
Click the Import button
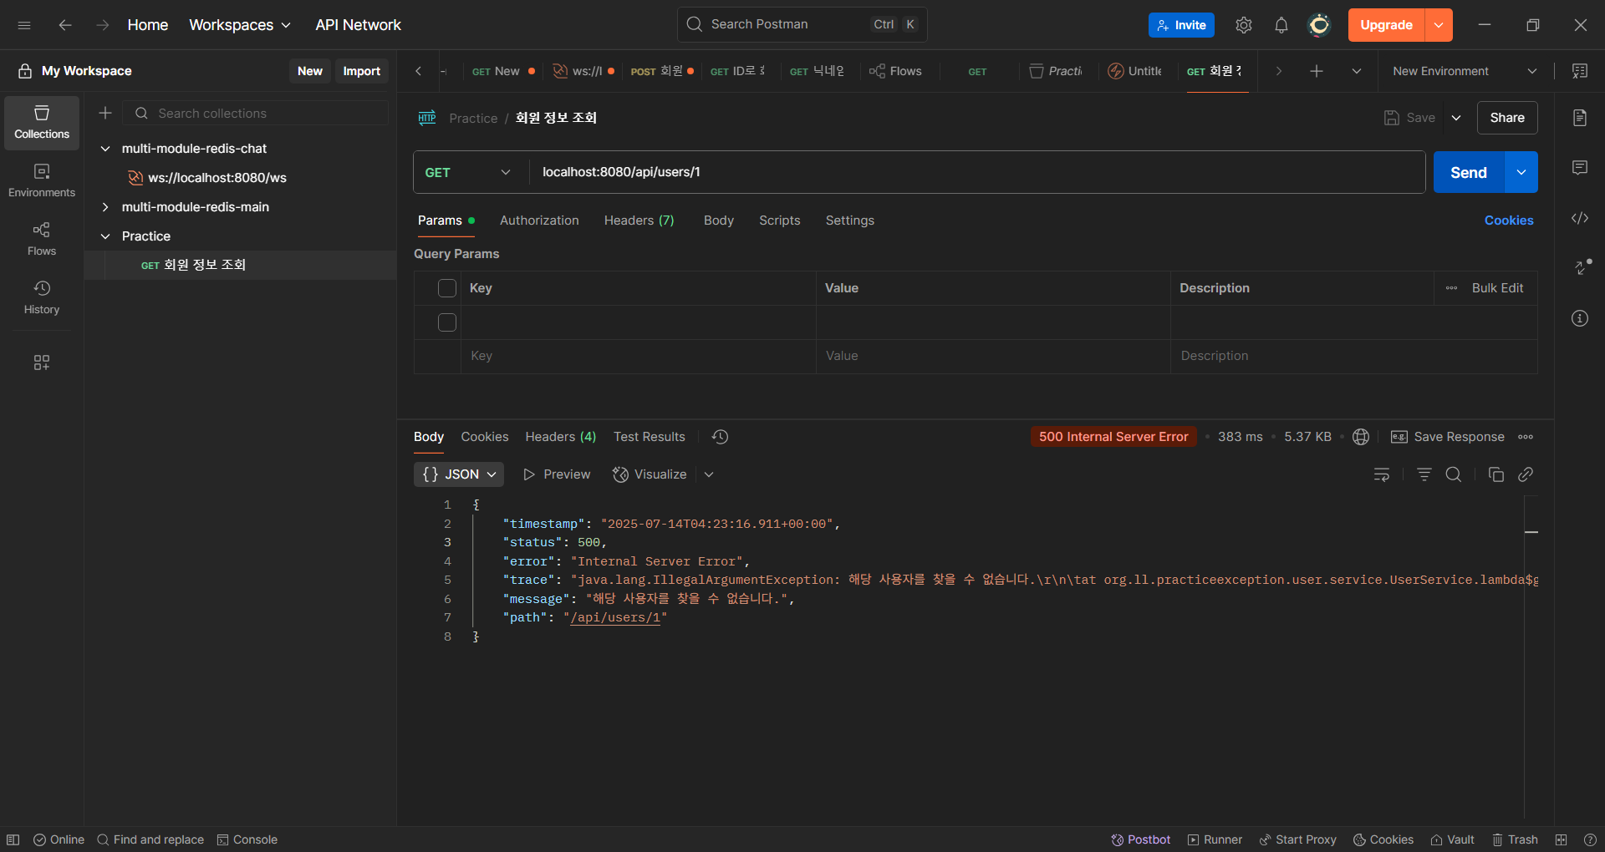(362, 71)
